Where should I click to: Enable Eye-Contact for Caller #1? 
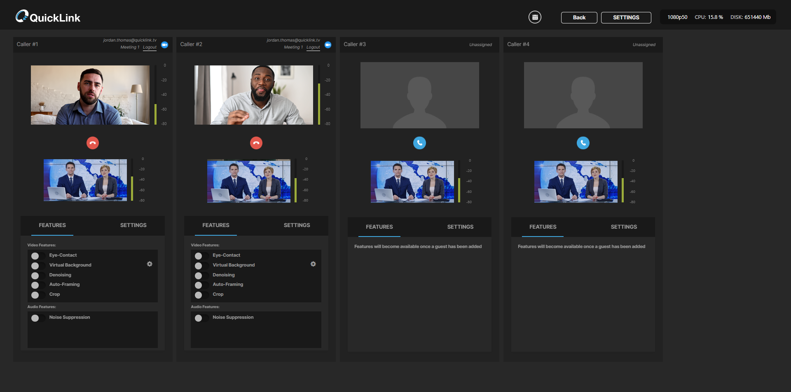click(x=37, y=256)
